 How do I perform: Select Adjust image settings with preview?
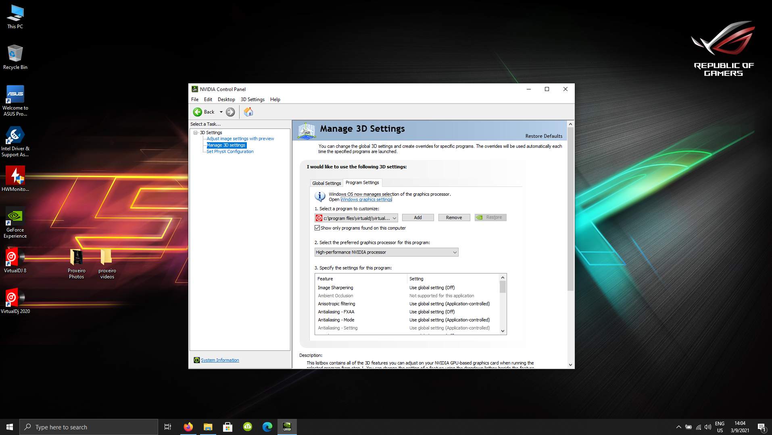tap(240, 139)
